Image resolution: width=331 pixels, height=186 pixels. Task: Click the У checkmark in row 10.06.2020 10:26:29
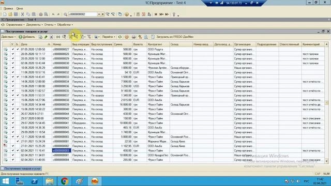tap(12, 68)
